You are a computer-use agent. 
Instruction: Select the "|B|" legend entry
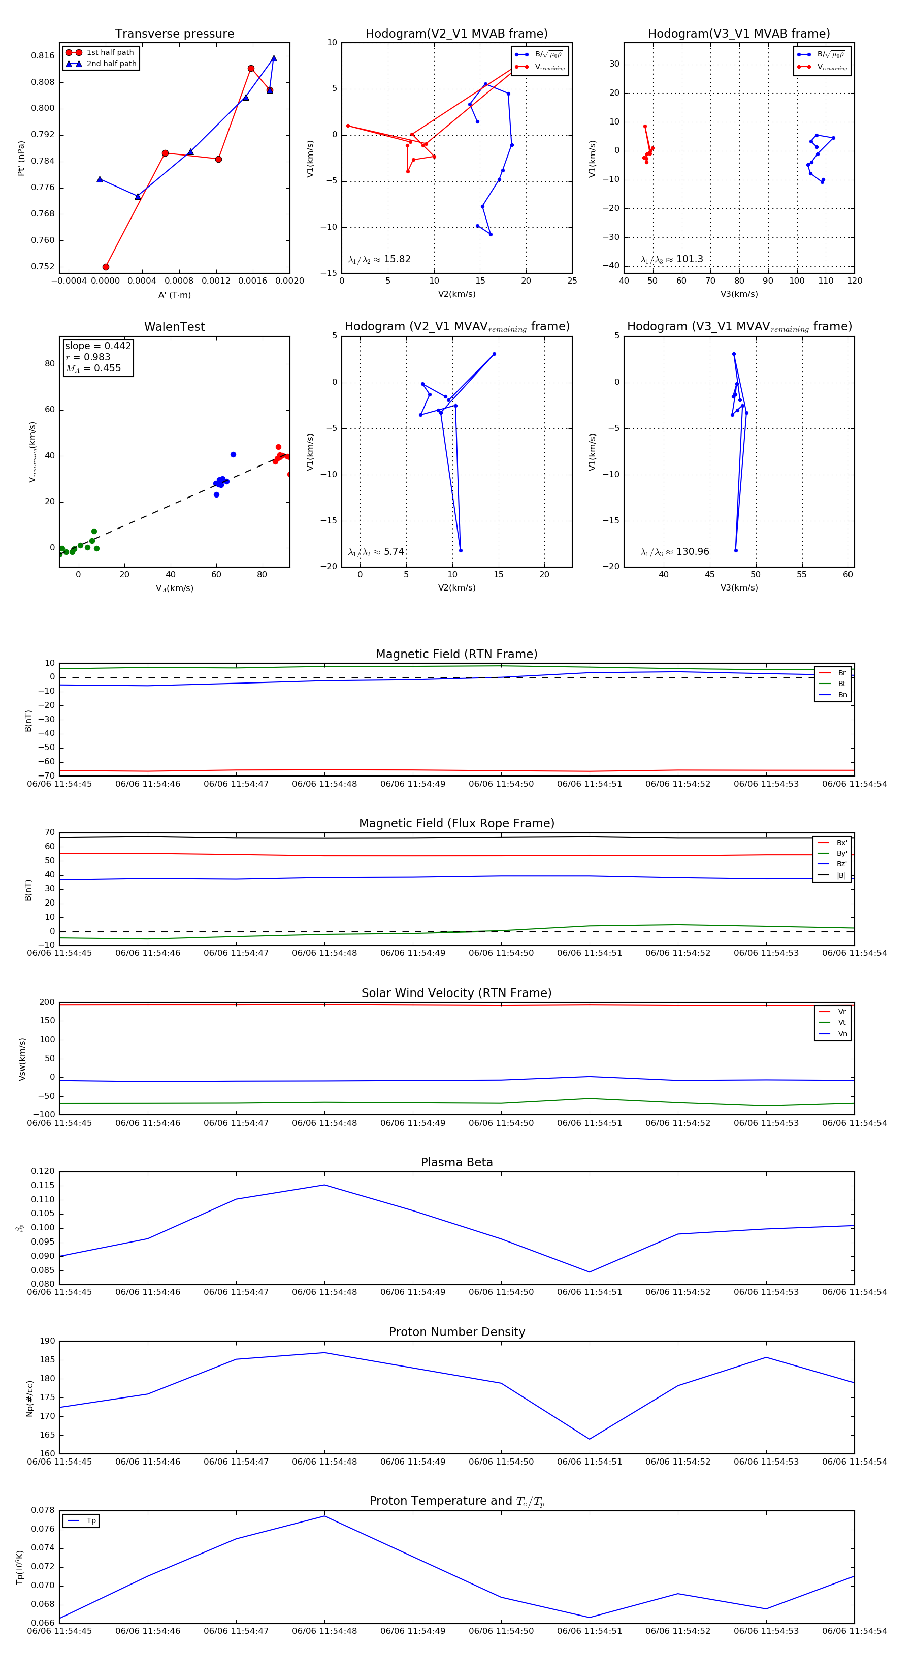pyautogui.click(x=832, y=876)
